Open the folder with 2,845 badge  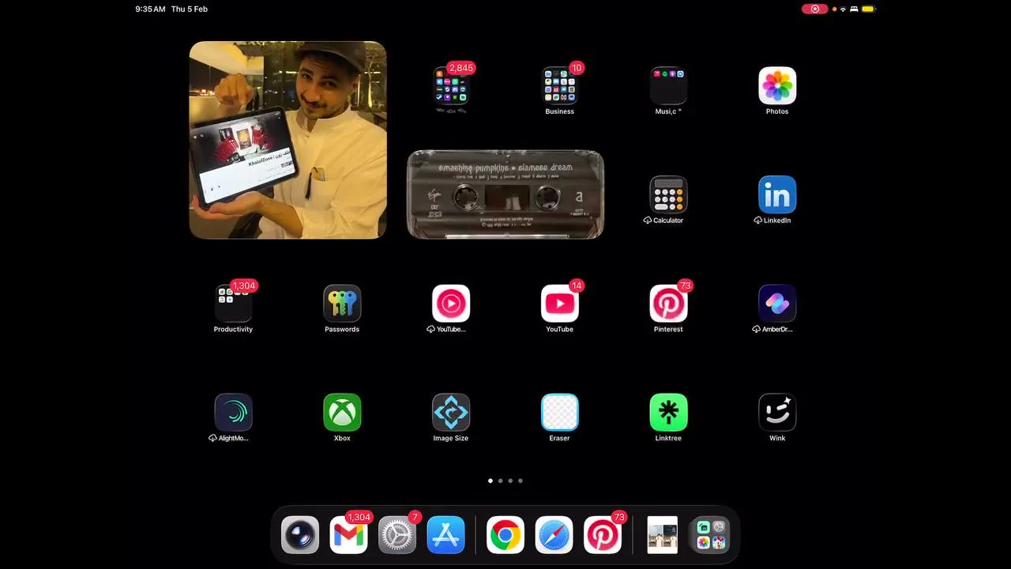[x=451, y=85]
